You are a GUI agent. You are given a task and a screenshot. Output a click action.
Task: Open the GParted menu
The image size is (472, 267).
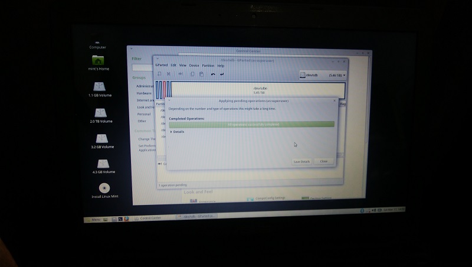(x=161, y=65)
